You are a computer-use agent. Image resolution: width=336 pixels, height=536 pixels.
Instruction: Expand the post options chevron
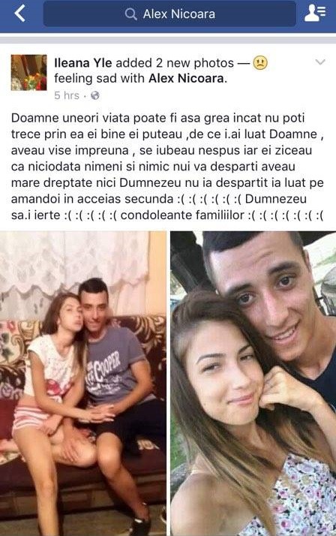pyautogui.click(x=320, y=62)
